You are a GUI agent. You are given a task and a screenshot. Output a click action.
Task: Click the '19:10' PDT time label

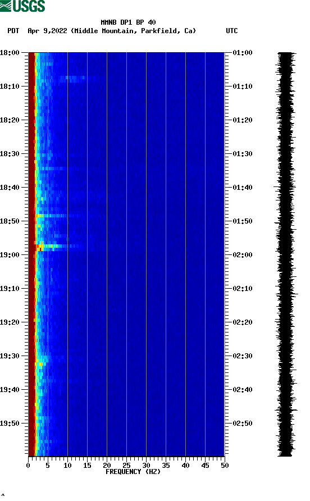[10, 289]
